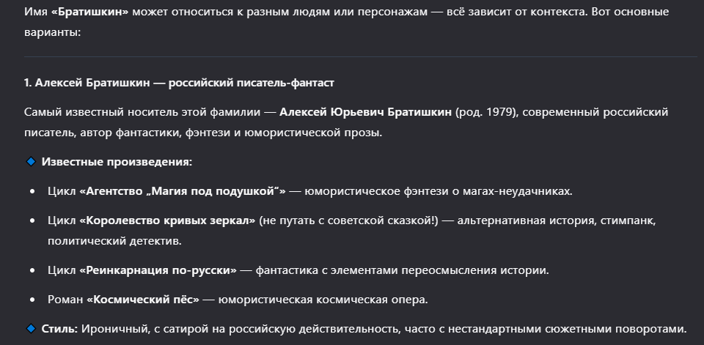Screen dimensions: 704x345
Task: Click the bold word «Братишкин» in the intro
Action: tap(89, 12)
